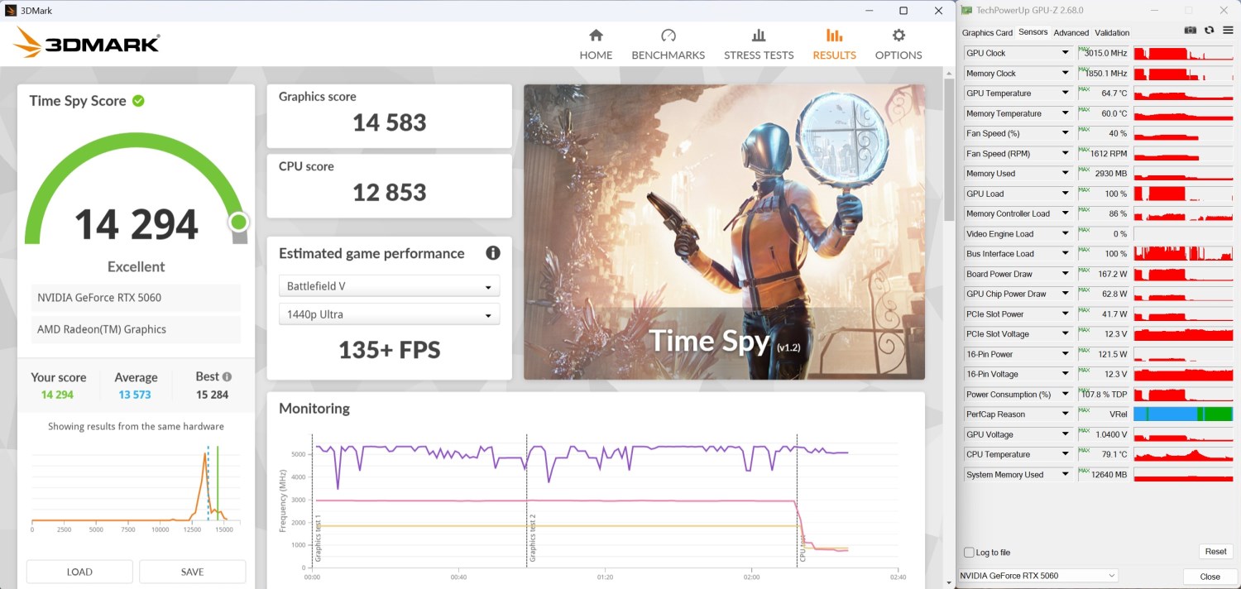Open the BENCHMARKS gauge icon
1241x589 pixels.
coord(668,36)
